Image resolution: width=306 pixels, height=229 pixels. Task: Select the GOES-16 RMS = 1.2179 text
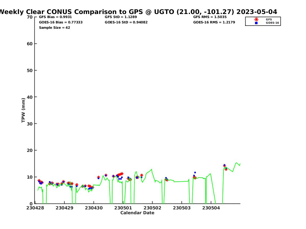[x=214, y=22]
